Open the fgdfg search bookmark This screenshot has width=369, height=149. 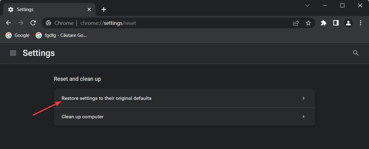click(61, 35)
